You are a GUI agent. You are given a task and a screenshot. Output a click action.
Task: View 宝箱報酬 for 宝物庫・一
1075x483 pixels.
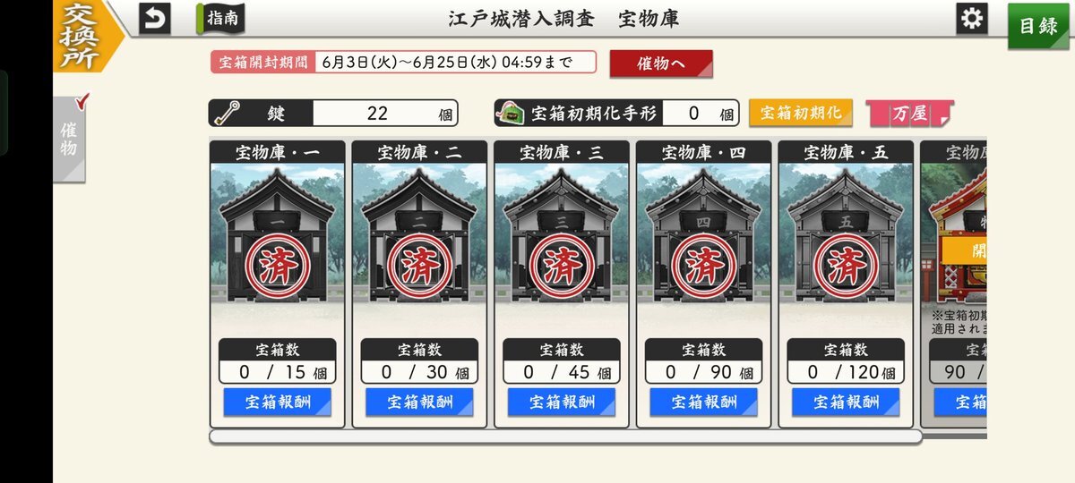tap(279, 402)
